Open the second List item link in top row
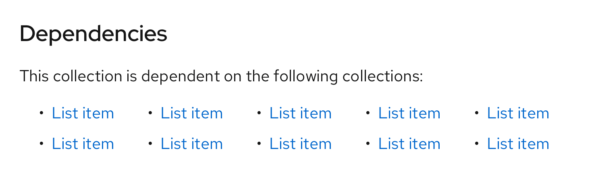 tap(191, 113)
